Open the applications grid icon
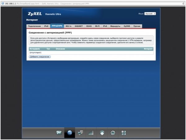The height and width of the screenshot is (140, 186). (x=124, y=133)
